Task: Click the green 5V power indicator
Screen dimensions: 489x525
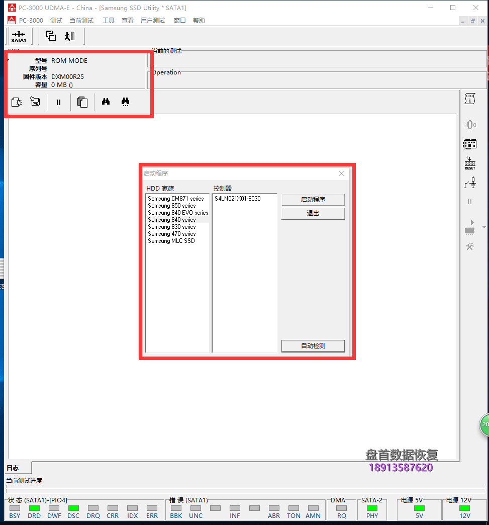Action: point(419,508)
